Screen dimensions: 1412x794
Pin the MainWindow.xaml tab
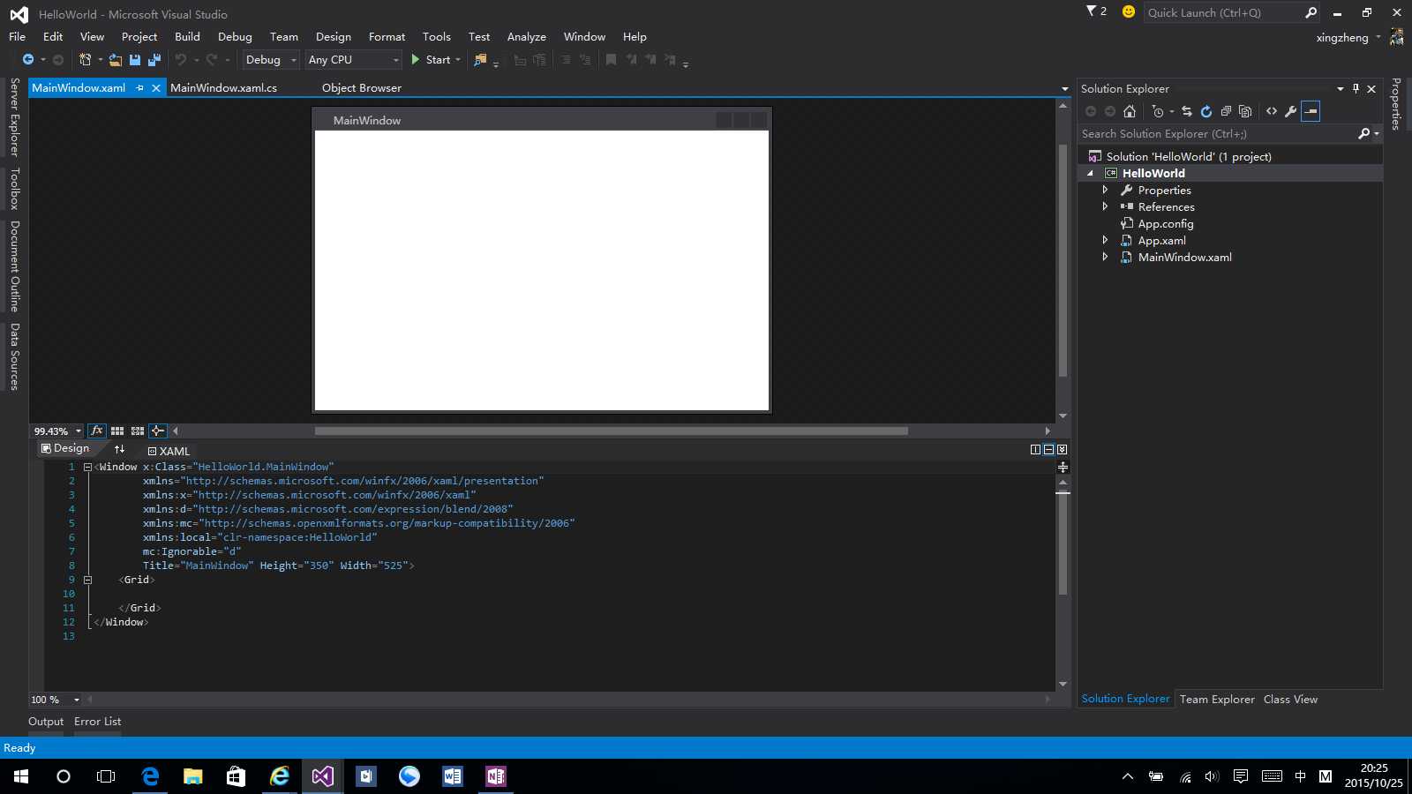139,87
